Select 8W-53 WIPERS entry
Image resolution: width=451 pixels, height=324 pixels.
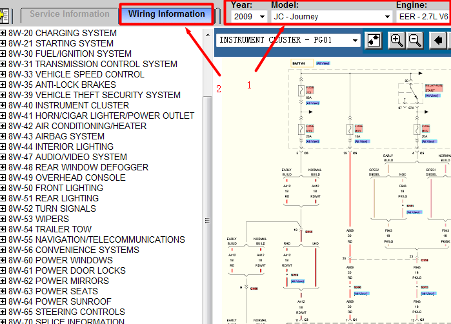coord(39,219)
